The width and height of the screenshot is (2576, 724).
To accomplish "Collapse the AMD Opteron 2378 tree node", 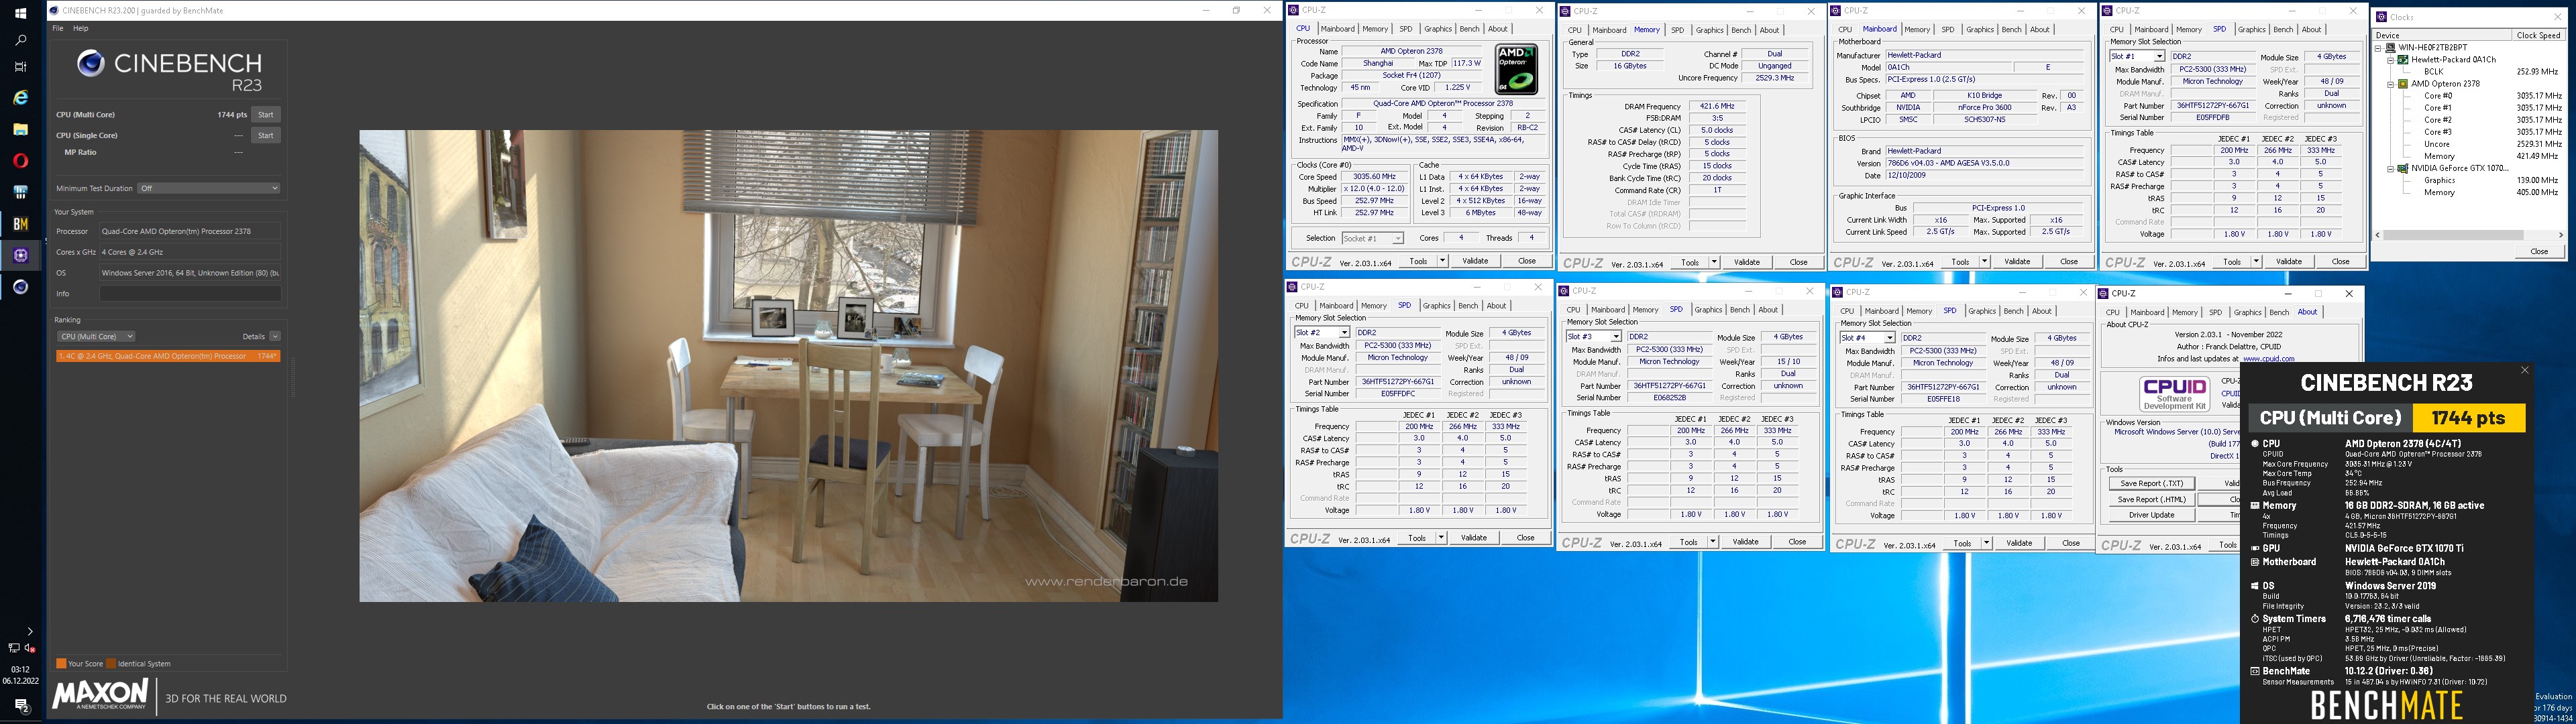I will [x=2391, y=84].
